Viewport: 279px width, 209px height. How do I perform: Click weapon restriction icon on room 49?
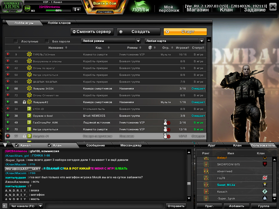click(x=167, y=122)
